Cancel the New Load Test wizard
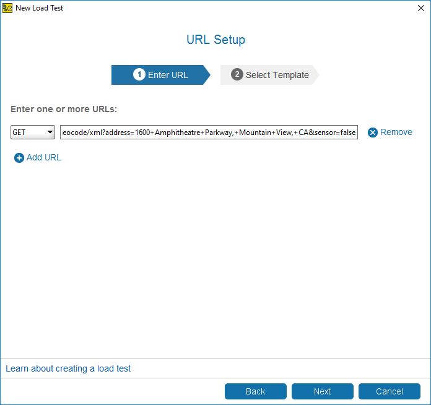The image size is (431, 405). (390, 391)
